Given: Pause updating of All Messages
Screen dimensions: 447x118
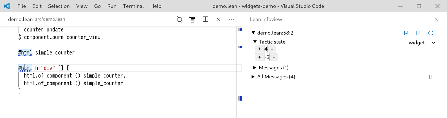Looking at the screenshot, I should tap(431, 77).
